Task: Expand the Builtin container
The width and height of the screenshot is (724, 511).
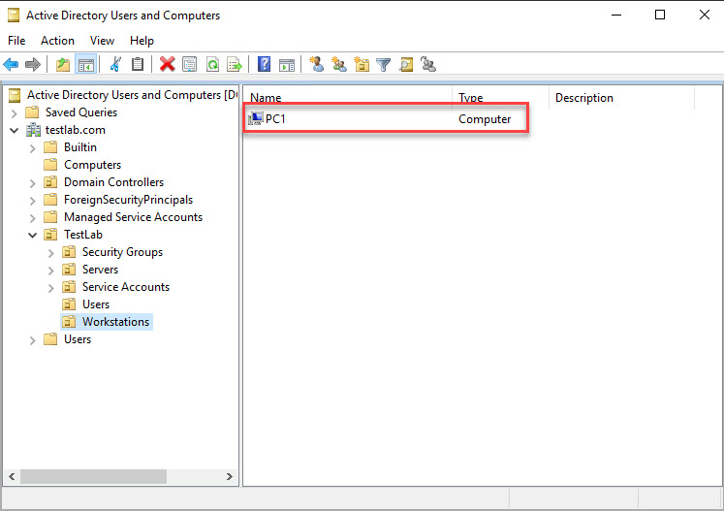Action: (x=32, y=148)
